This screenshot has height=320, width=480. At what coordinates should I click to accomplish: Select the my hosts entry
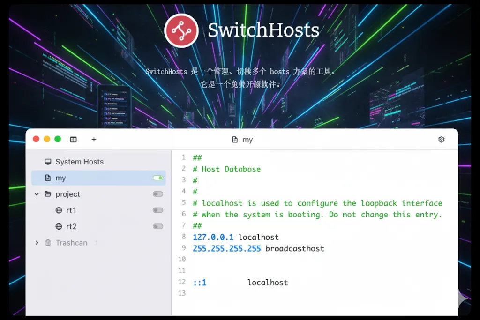(98, 178)
